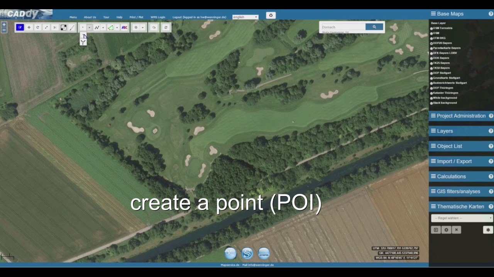Image resolution: width=494 pixels, height=277 pixels.
Task: Click the gear rule settings button
Action: coord(446,230)
